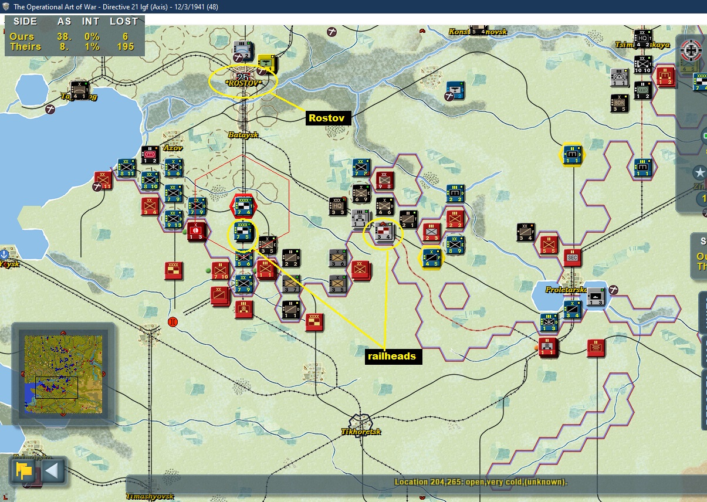This screenshot has height=502, width=707.
Task: Click the Bataysk town label
Action: tap(243, 135)
